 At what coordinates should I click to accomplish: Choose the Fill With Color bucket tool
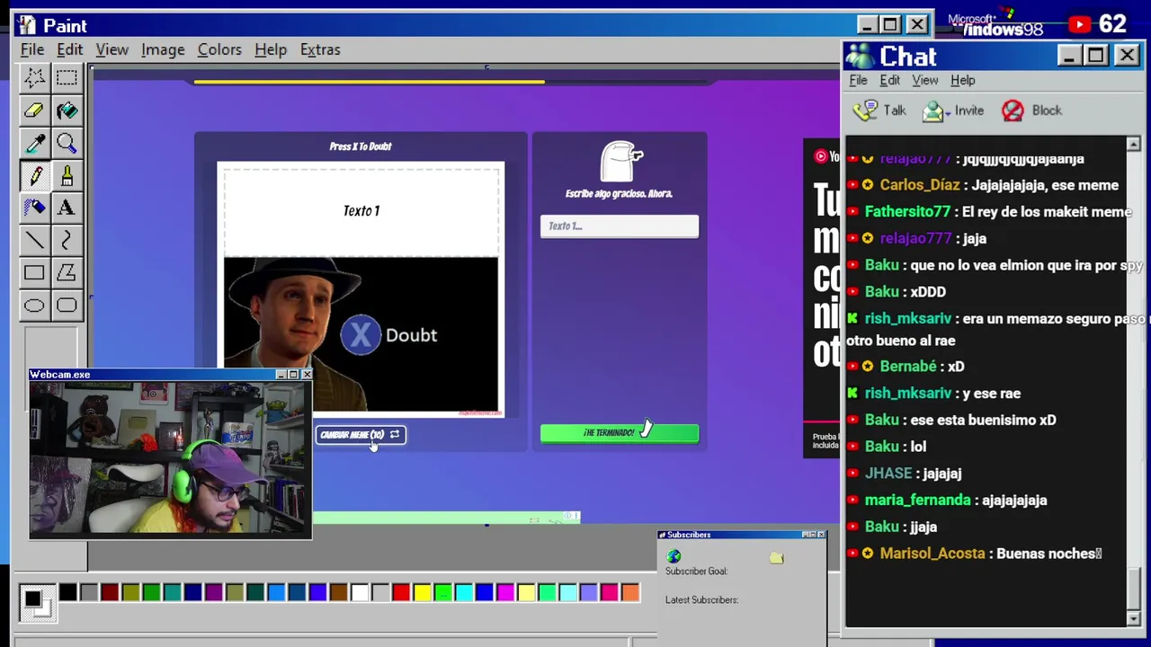coord(67,111)
